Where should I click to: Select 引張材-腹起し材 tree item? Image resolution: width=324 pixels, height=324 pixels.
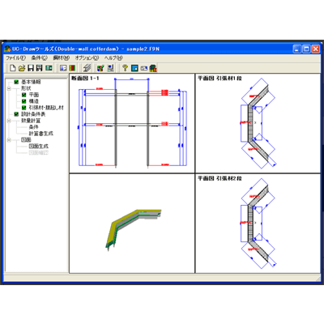click(x=46, y=108)
